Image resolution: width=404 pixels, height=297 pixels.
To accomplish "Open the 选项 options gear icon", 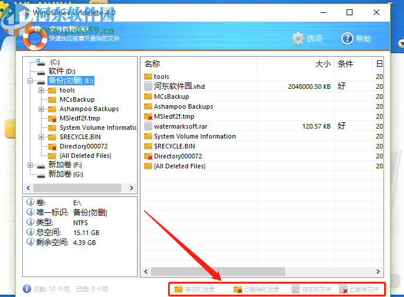I will click(298, 39).
